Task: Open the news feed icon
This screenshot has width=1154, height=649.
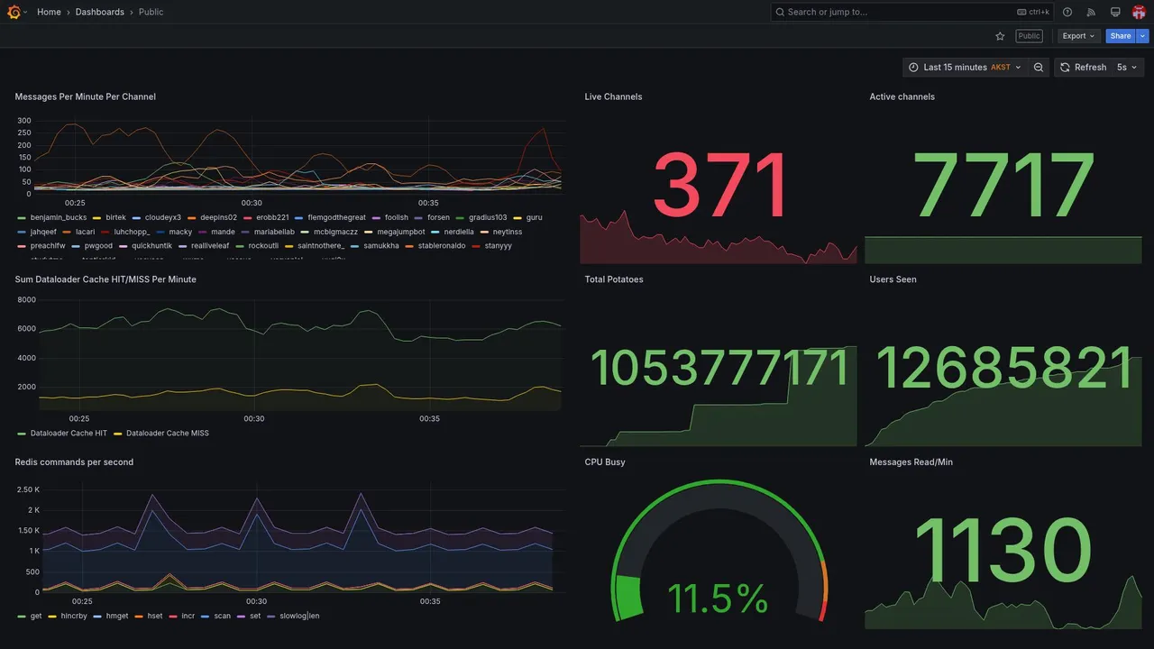Action: click(x=1091, y=12)
